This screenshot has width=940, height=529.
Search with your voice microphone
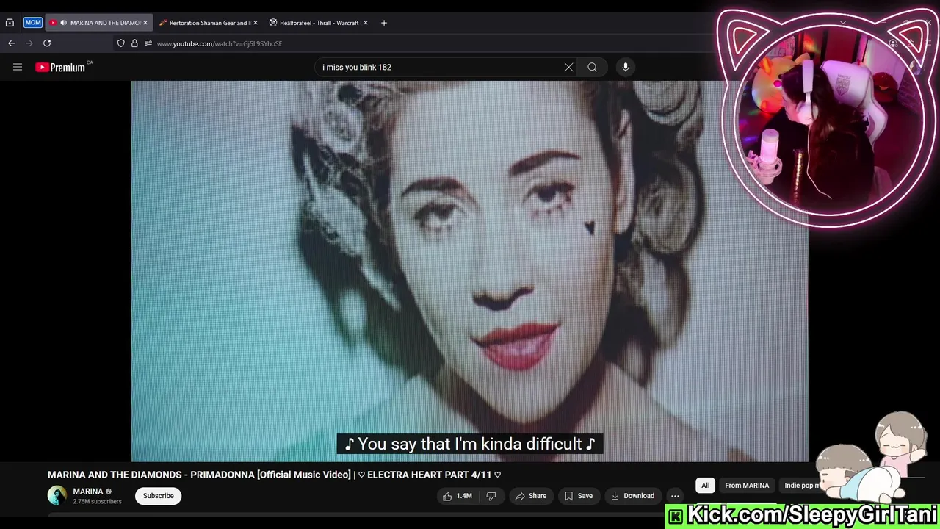point(626,67)
